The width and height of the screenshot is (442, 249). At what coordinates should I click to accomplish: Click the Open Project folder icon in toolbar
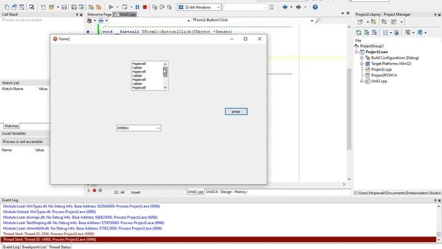click(x=91, y=7)
